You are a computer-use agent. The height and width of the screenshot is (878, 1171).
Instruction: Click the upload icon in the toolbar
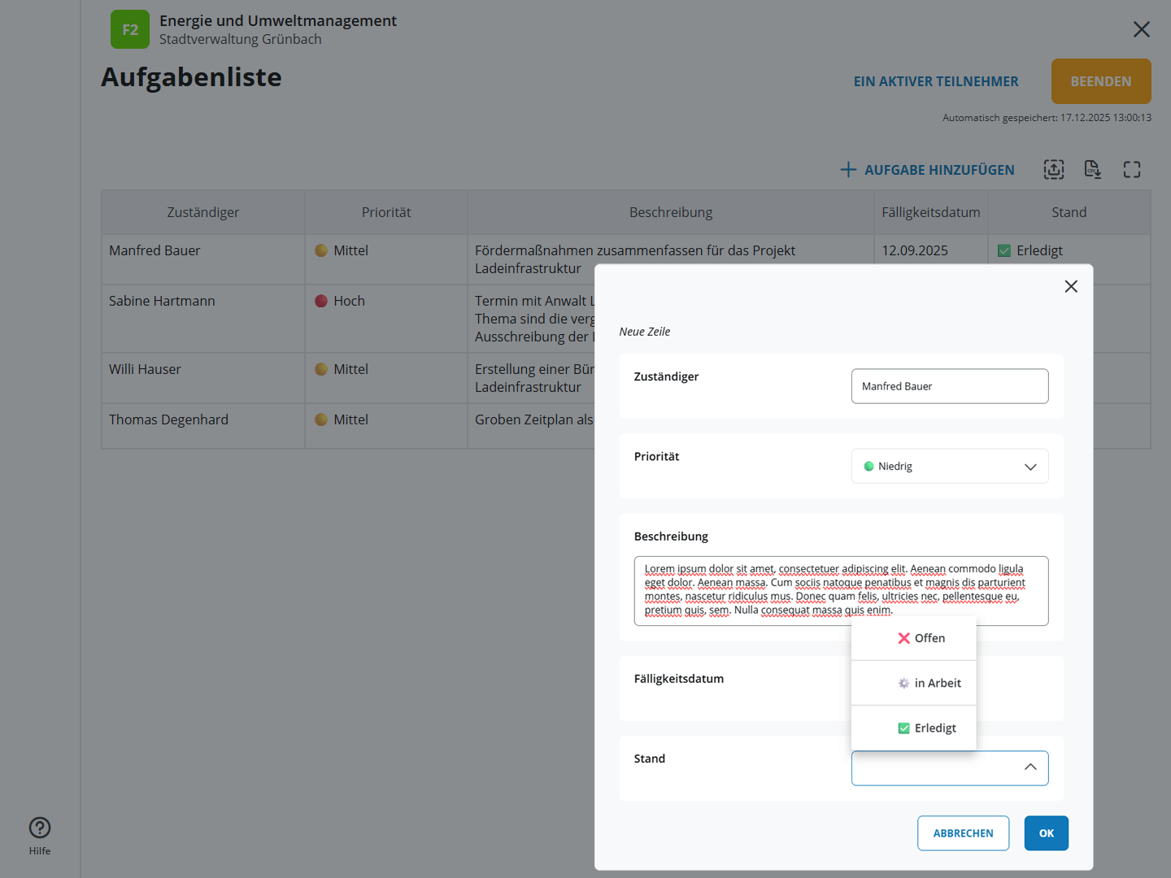(1054, 169)
